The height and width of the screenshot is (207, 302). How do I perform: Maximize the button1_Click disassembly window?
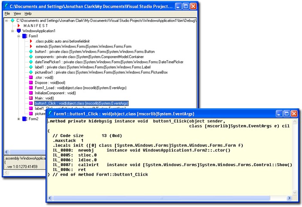[287, 114]
